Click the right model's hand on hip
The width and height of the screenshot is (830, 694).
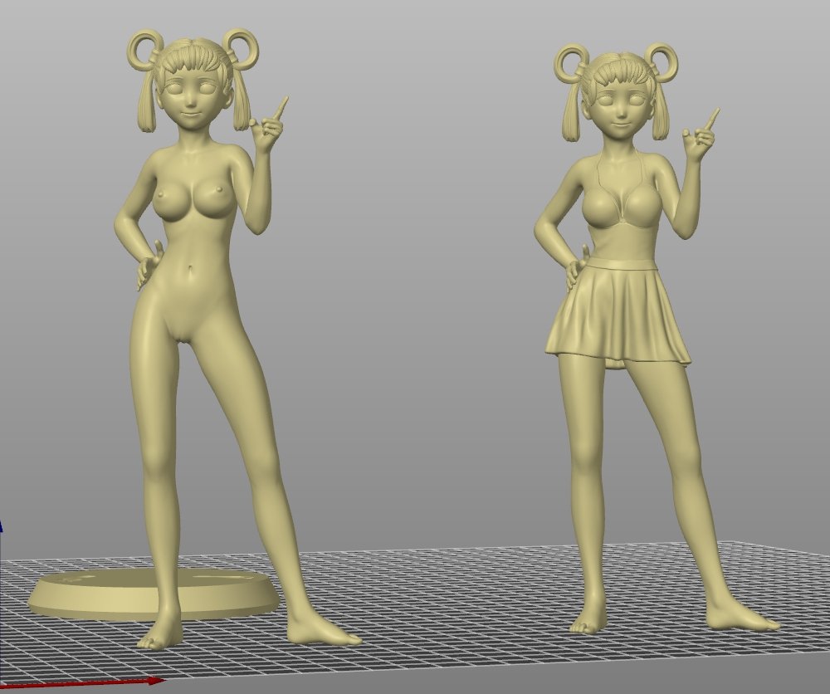(574, 267)
